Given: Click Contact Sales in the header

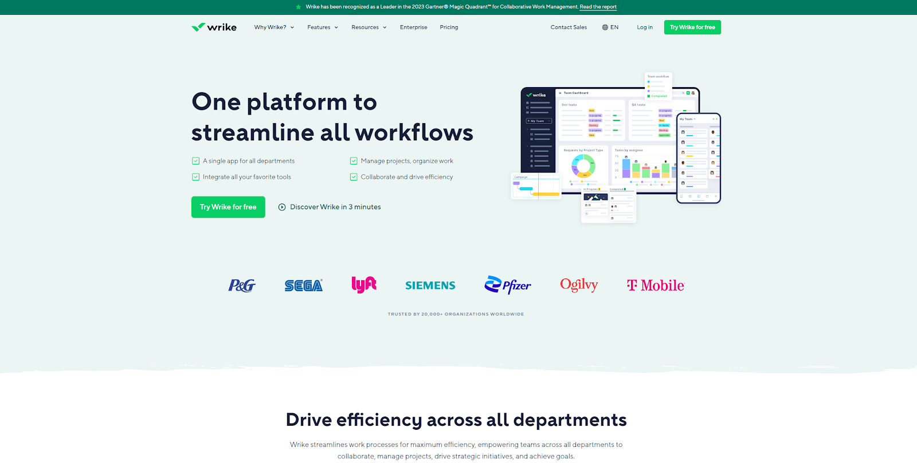Looking at the screenshot, I should point(569,28).
